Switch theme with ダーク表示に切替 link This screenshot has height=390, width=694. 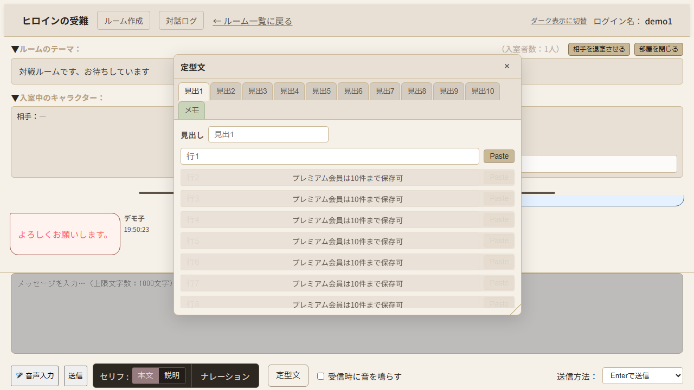point(558,21)
